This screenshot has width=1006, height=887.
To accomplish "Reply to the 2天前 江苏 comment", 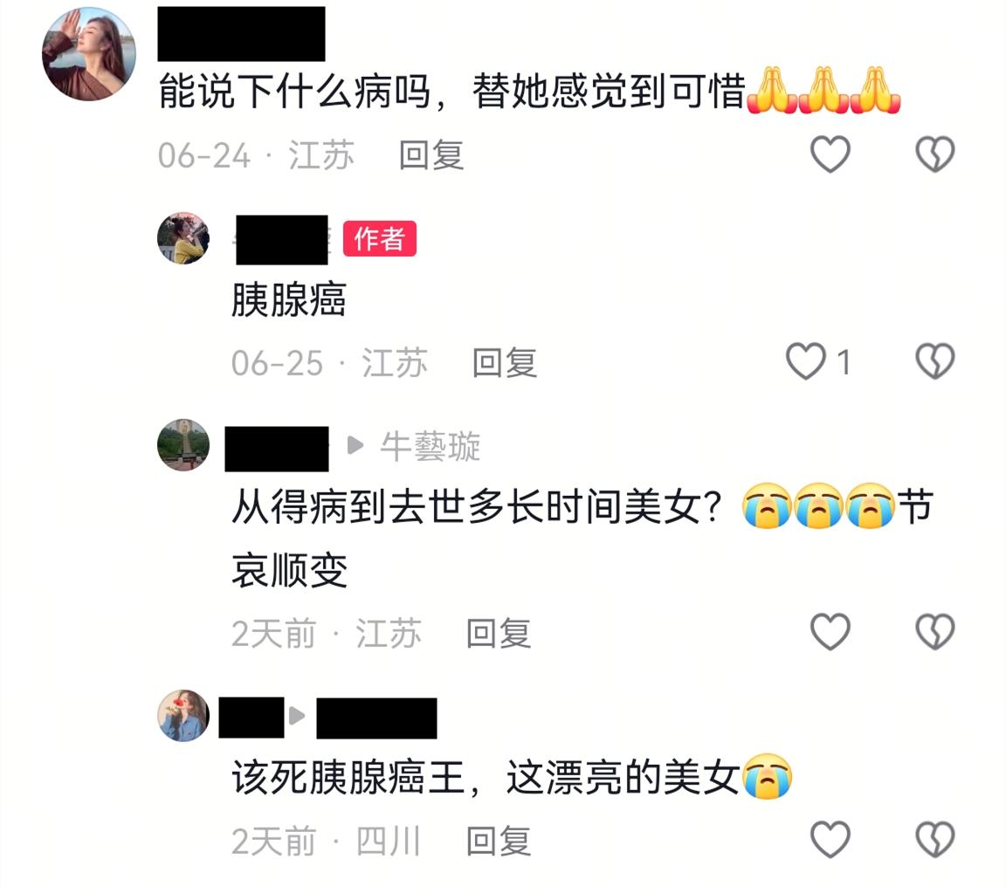I will coord(499,634).
